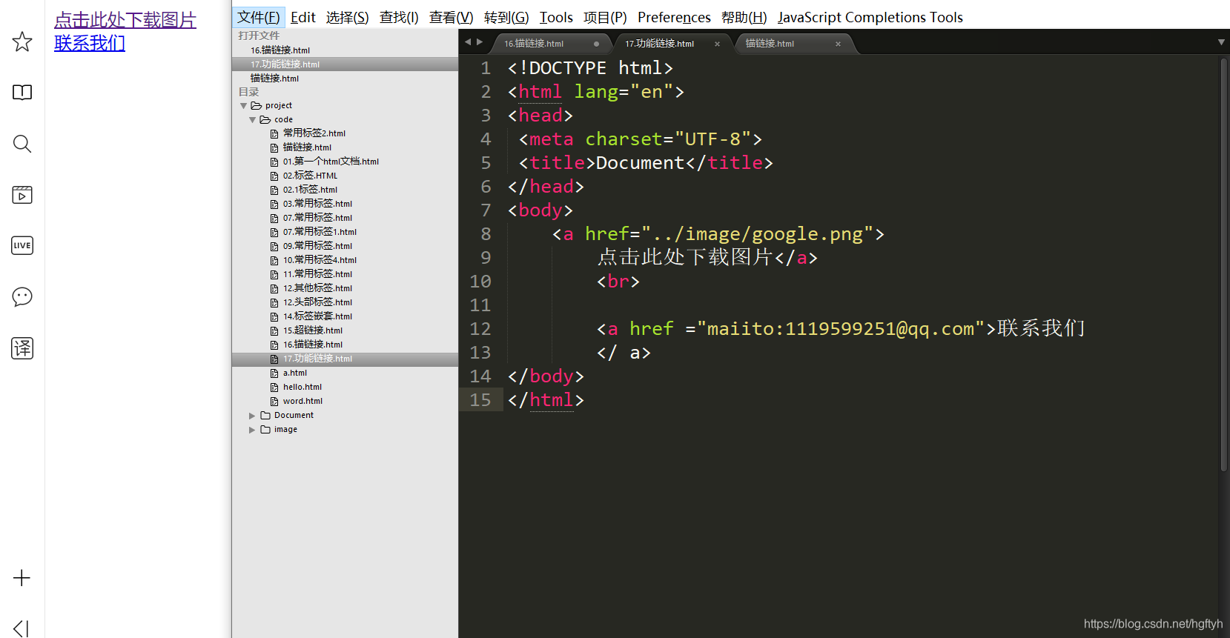Collapse the code folder triangle
The width and height of the screenshot is (1230, 638).
pos(253,120)
